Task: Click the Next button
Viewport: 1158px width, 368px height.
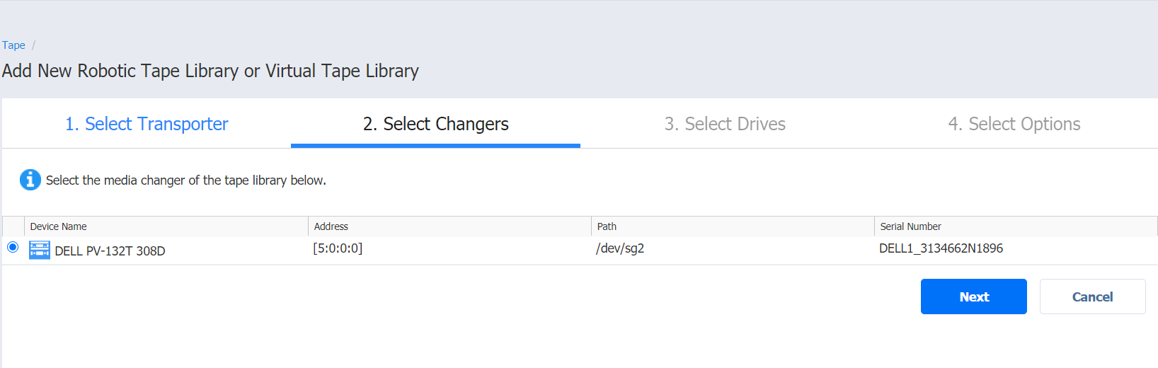Action: 974,297
